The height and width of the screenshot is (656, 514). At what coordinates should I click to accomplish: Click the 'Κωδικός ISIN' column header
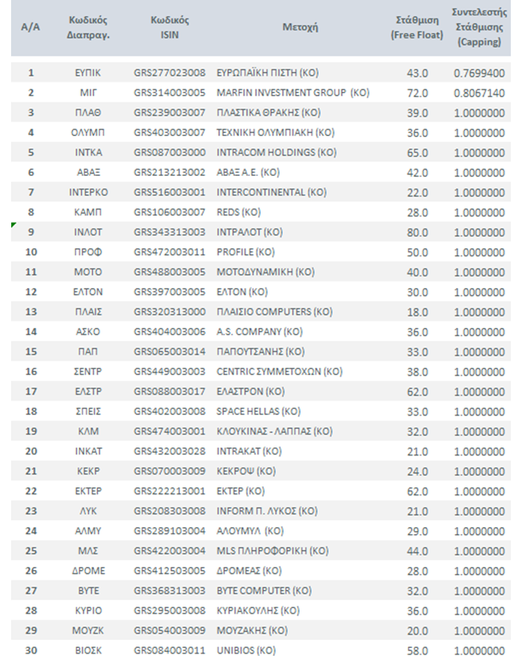pyautogui.click(x=170, y=27)
